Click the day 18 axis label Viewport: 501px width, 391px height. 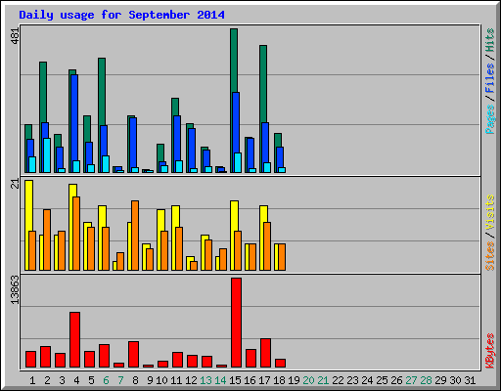pos(280,380)
